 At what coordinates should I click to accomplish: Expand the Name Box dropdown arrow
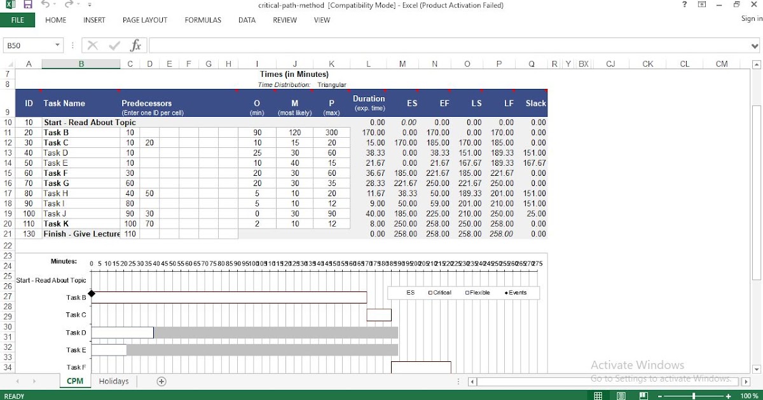tap(57, 45)
